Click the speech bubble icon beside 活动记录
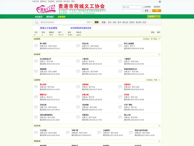This screenshot has width=194, height=146. [36, 107]
